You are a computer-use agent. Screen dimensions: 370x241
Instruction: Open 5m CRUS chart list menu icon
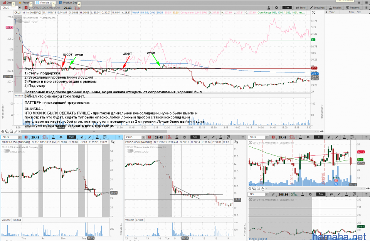tap(243, 137)
